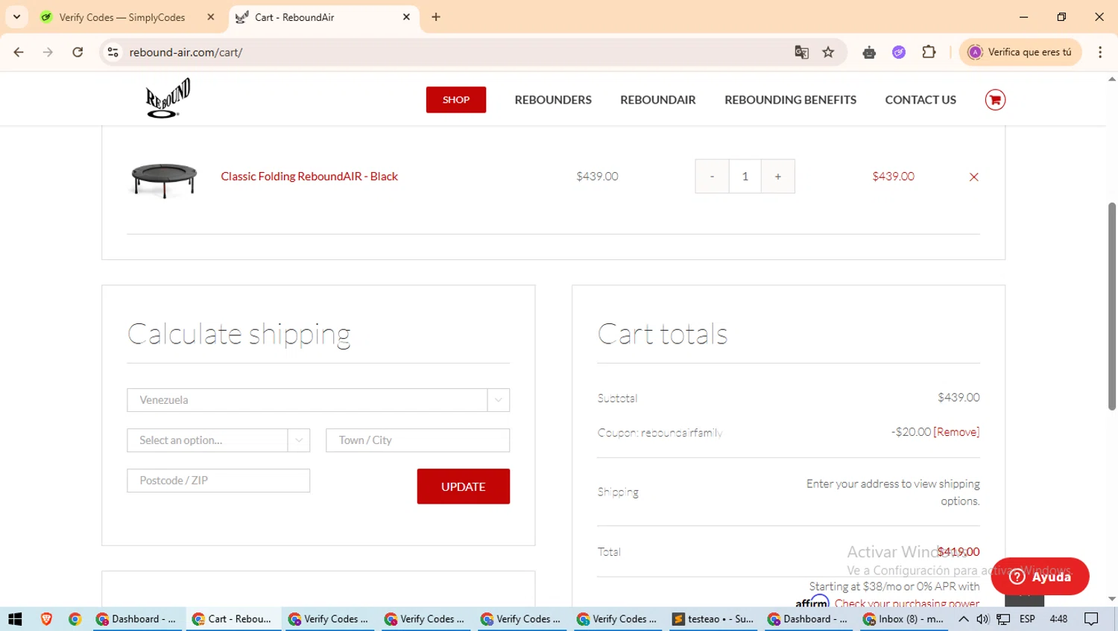1118x631 pixels.
Task: Open a new browser tab
Action: 436,17
